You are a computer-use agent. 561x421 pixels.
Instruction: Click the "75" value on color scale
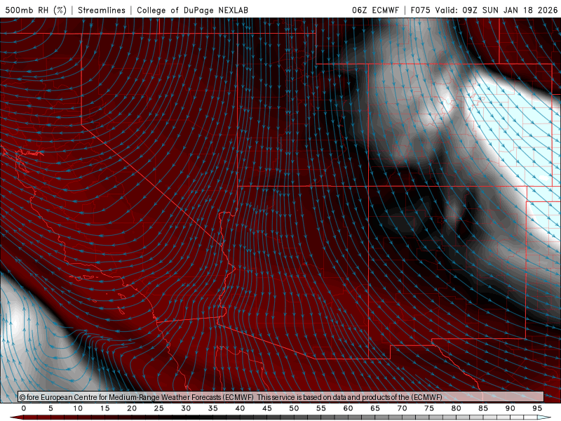(429, 408)
